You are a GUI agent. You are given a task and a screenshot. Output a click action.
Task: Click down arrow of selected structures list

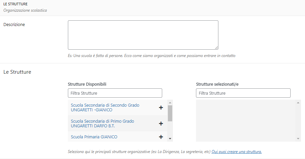(298, 139)
